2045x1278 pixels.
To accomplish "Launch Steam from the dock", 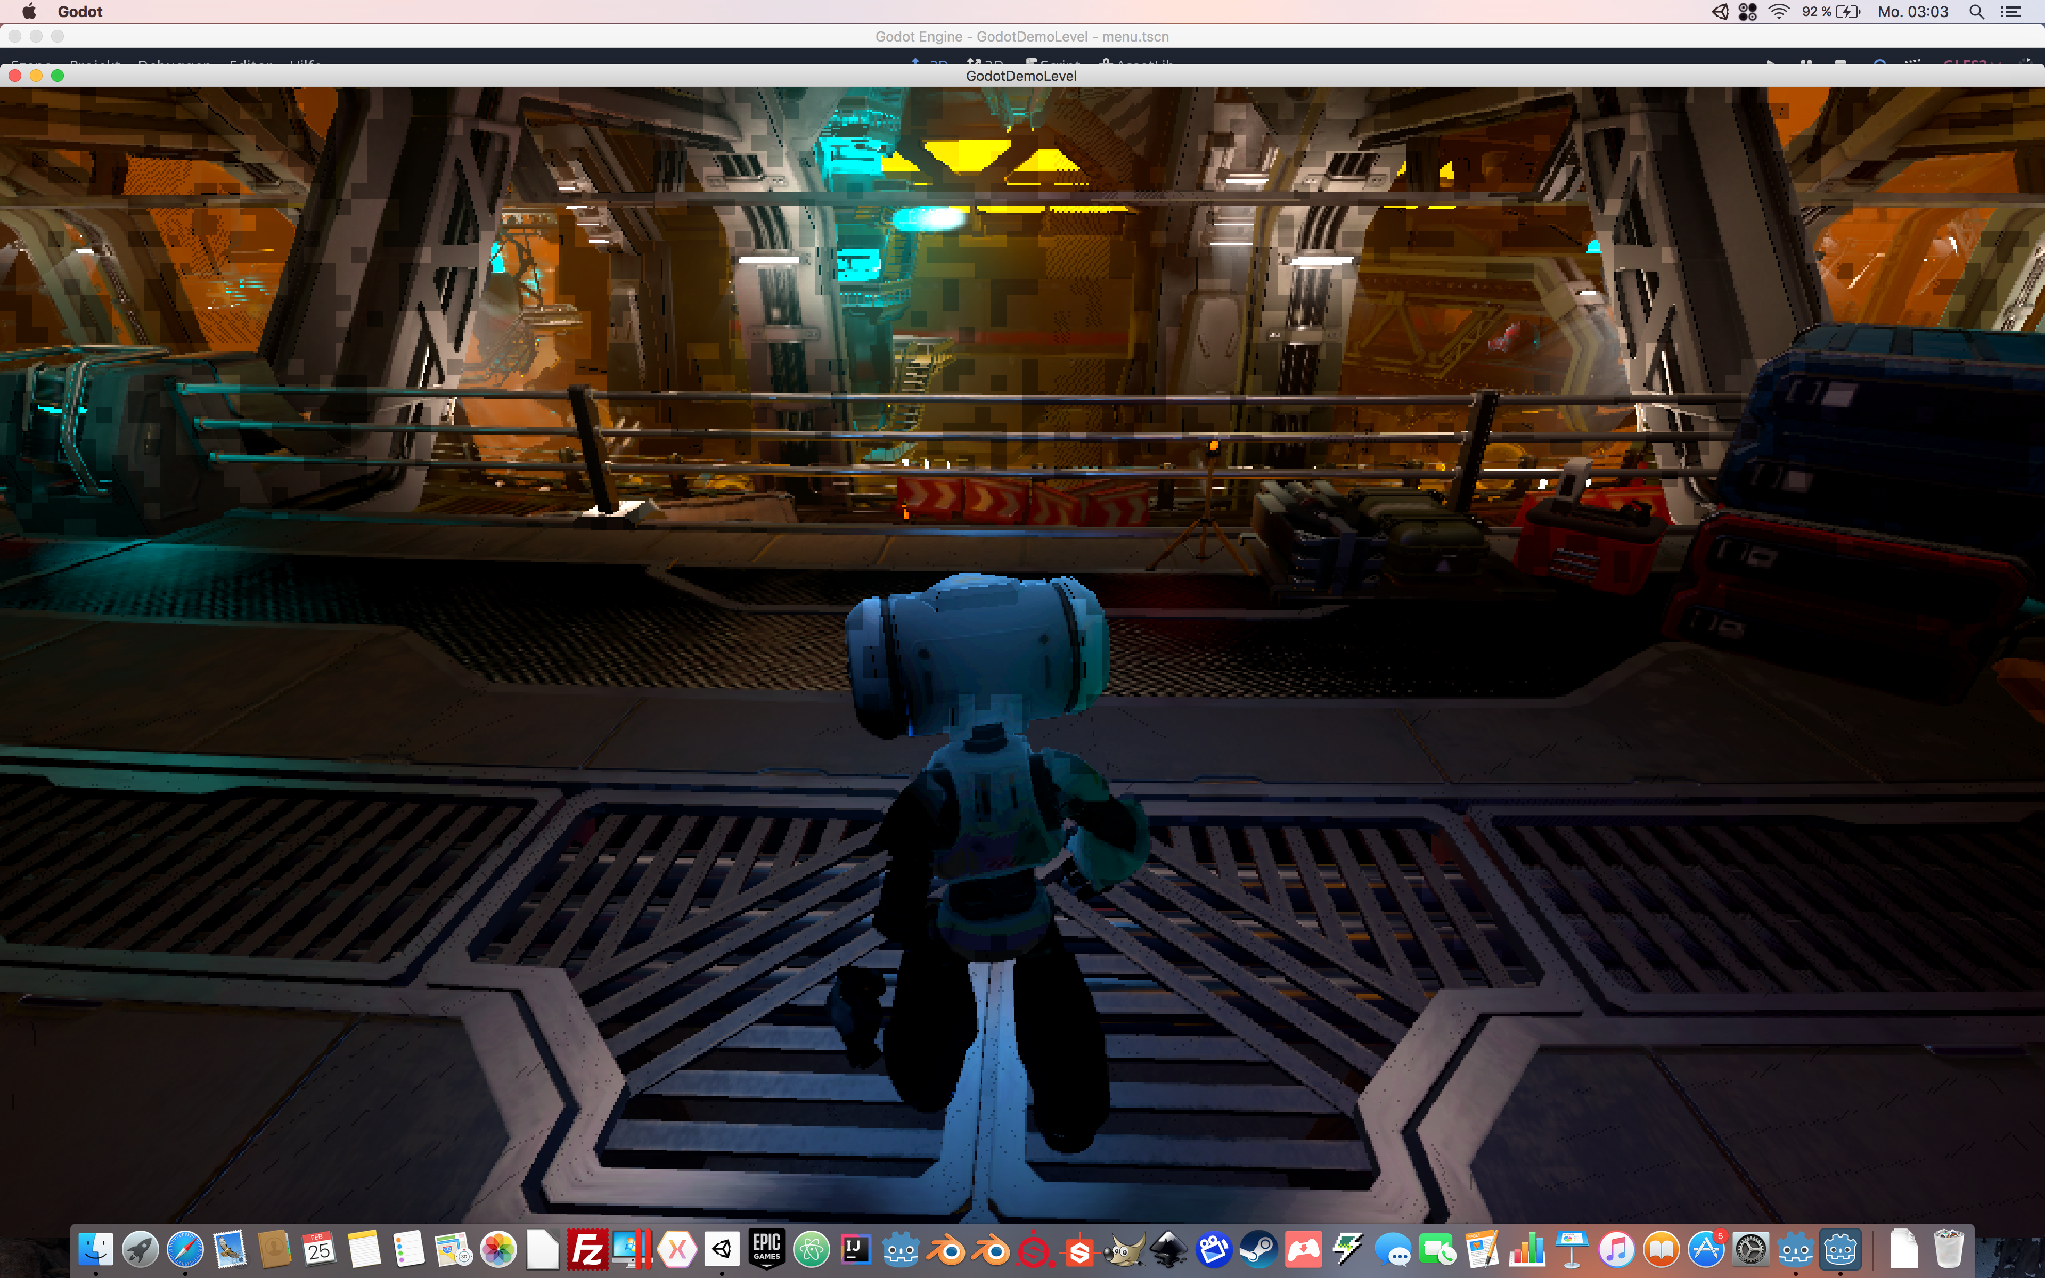I will 1258,1249.
